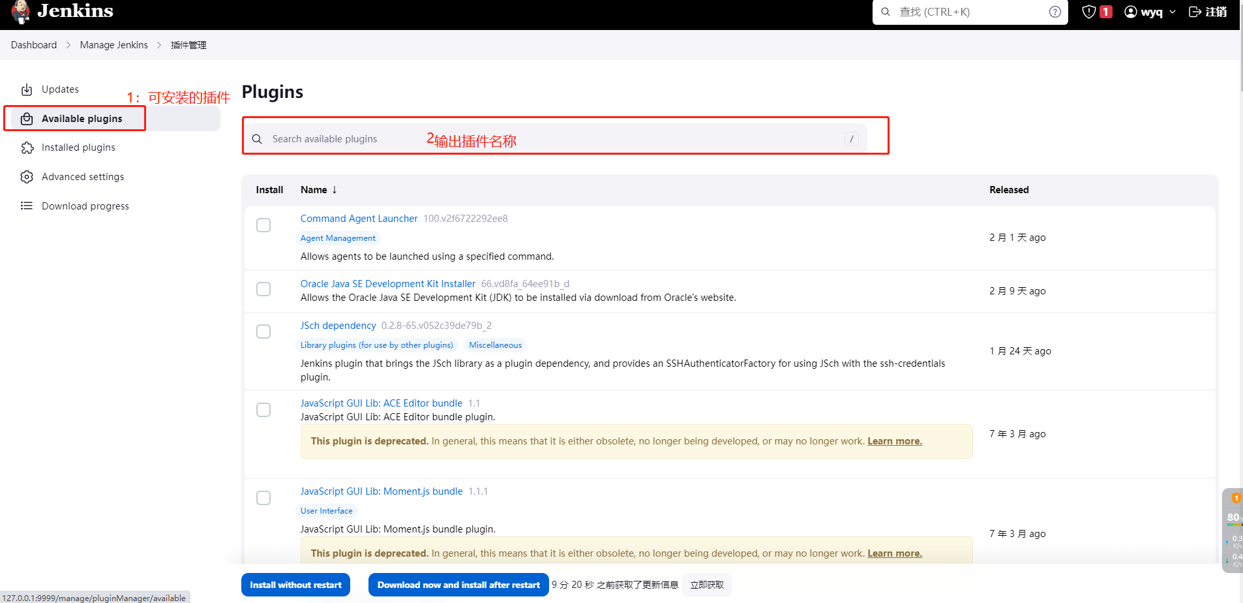Click Learn more in Moment.js deprecation notice

[895, 553]
